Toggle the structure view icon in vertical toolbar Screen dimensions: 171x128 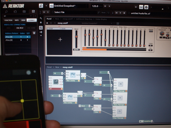point(41,32)
